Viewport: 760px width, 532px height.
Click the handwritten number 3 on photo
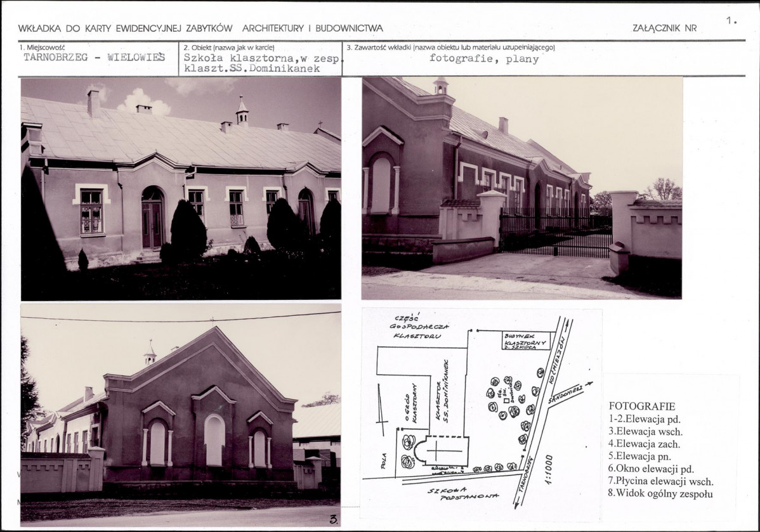click(334, 519)
